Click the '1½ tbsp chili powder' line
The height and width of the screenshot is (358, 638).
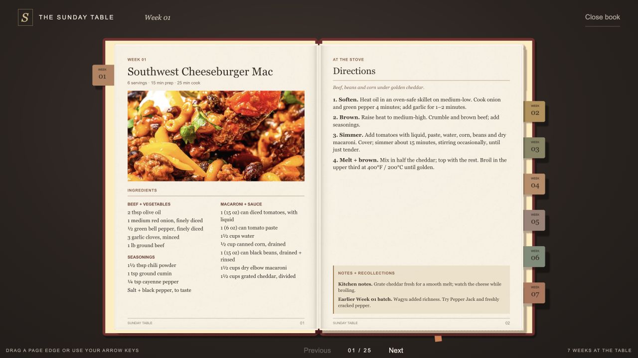click(152, 265)
